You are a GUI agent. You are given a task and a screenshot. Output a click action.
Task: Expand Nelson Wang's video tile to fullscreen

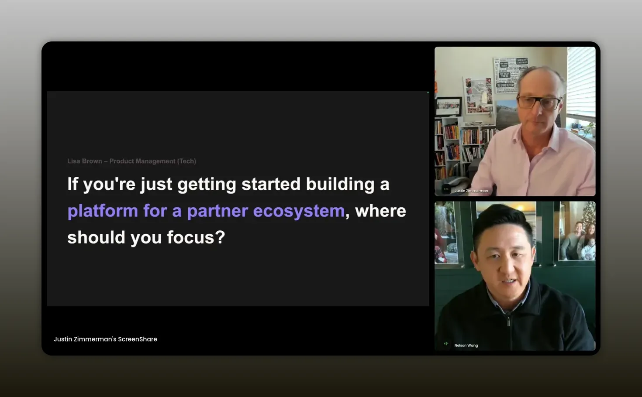[x=514, y=276]
